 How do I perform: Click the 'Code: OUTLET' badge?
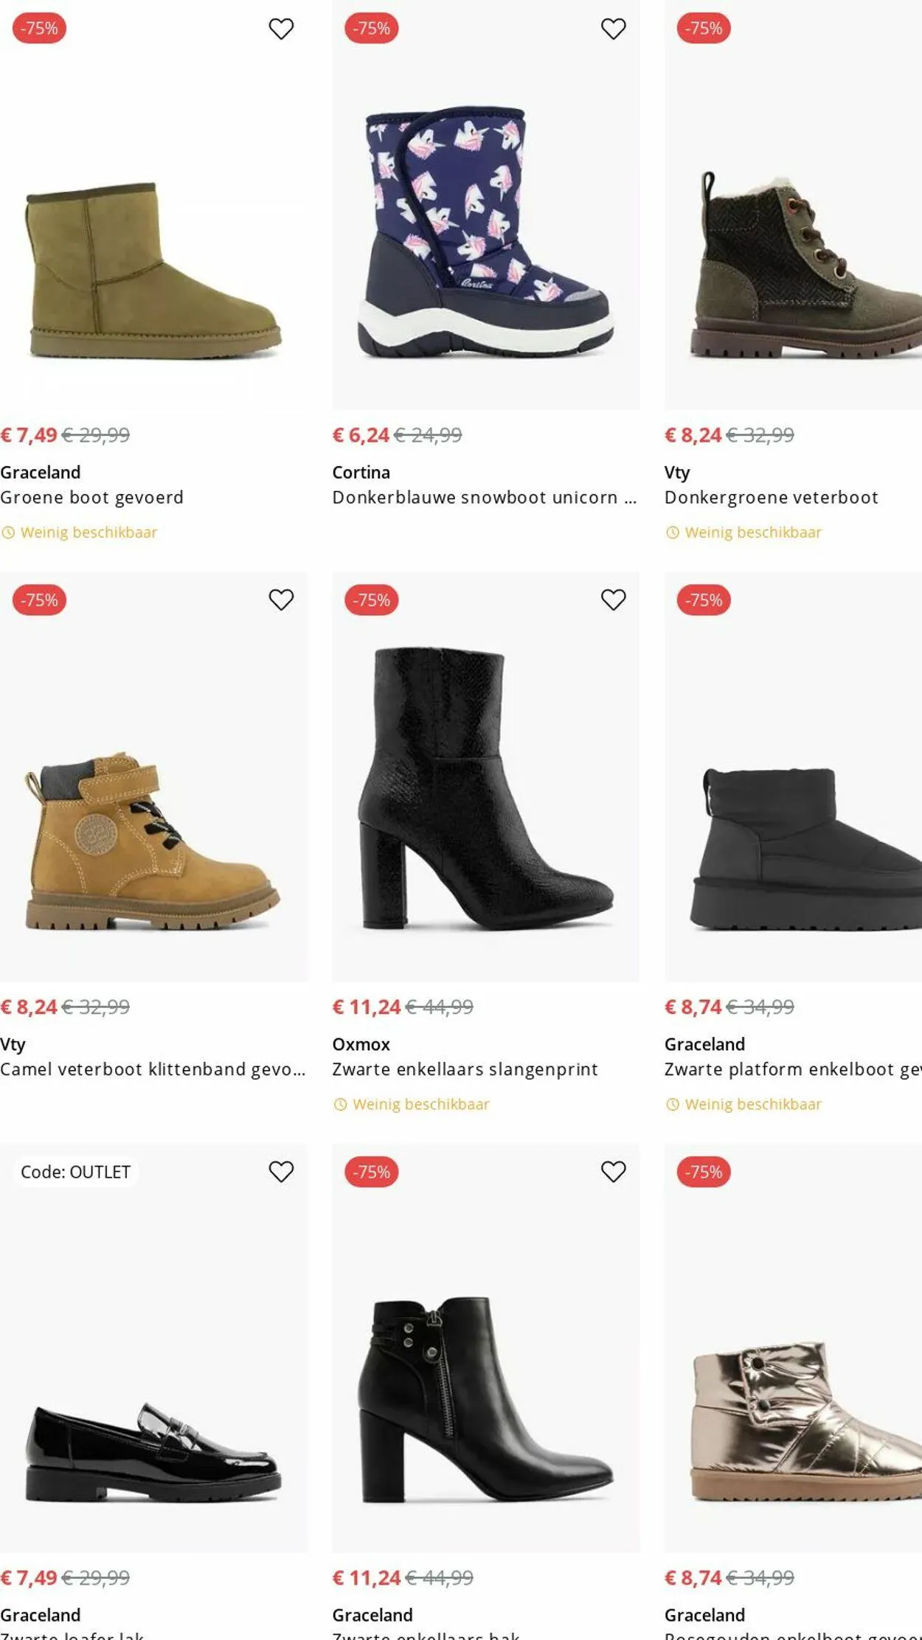pyautogui.click(x=75, y=1172)
